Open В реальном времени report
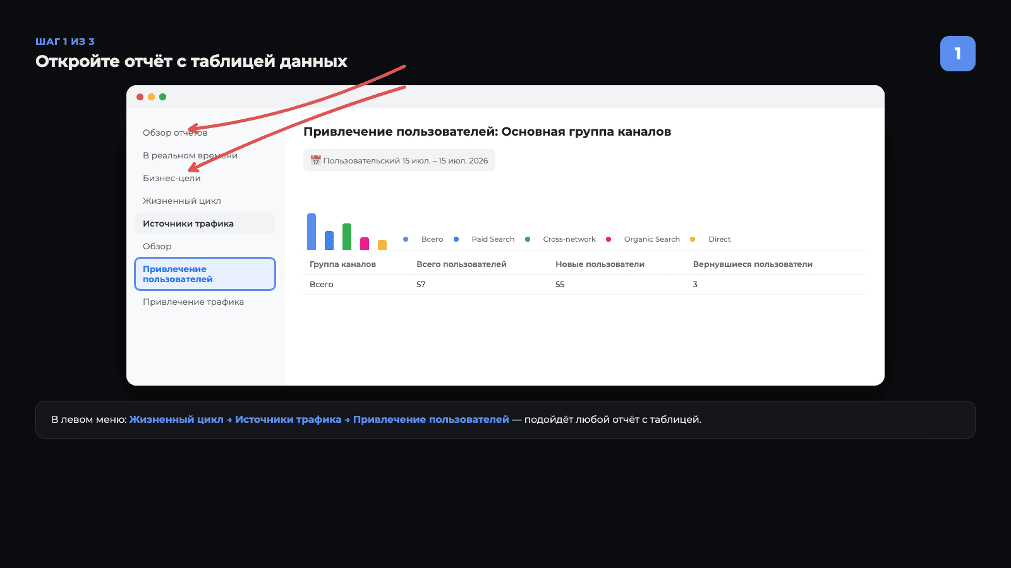 [x=190, y=155]
